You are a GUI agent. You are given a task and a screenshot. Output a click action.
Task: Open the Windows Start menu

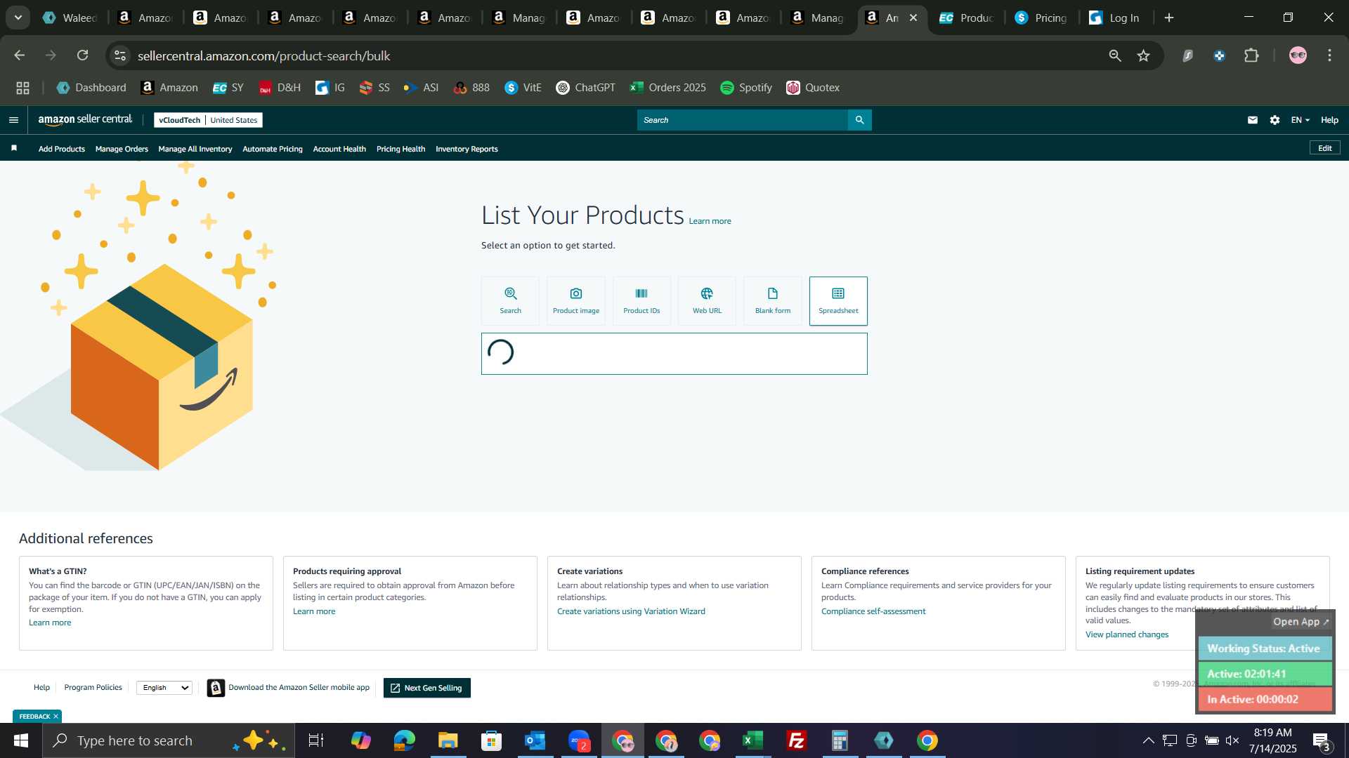pos(21,740)
